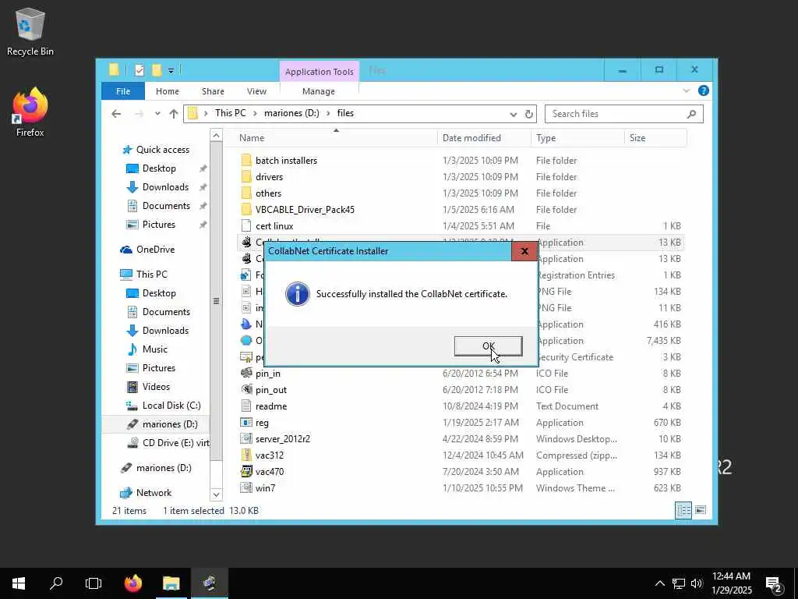The height and width of the screenshot is (599, 798).
Task: Select the pin_out ICO file icon
Action: [246, 390]
